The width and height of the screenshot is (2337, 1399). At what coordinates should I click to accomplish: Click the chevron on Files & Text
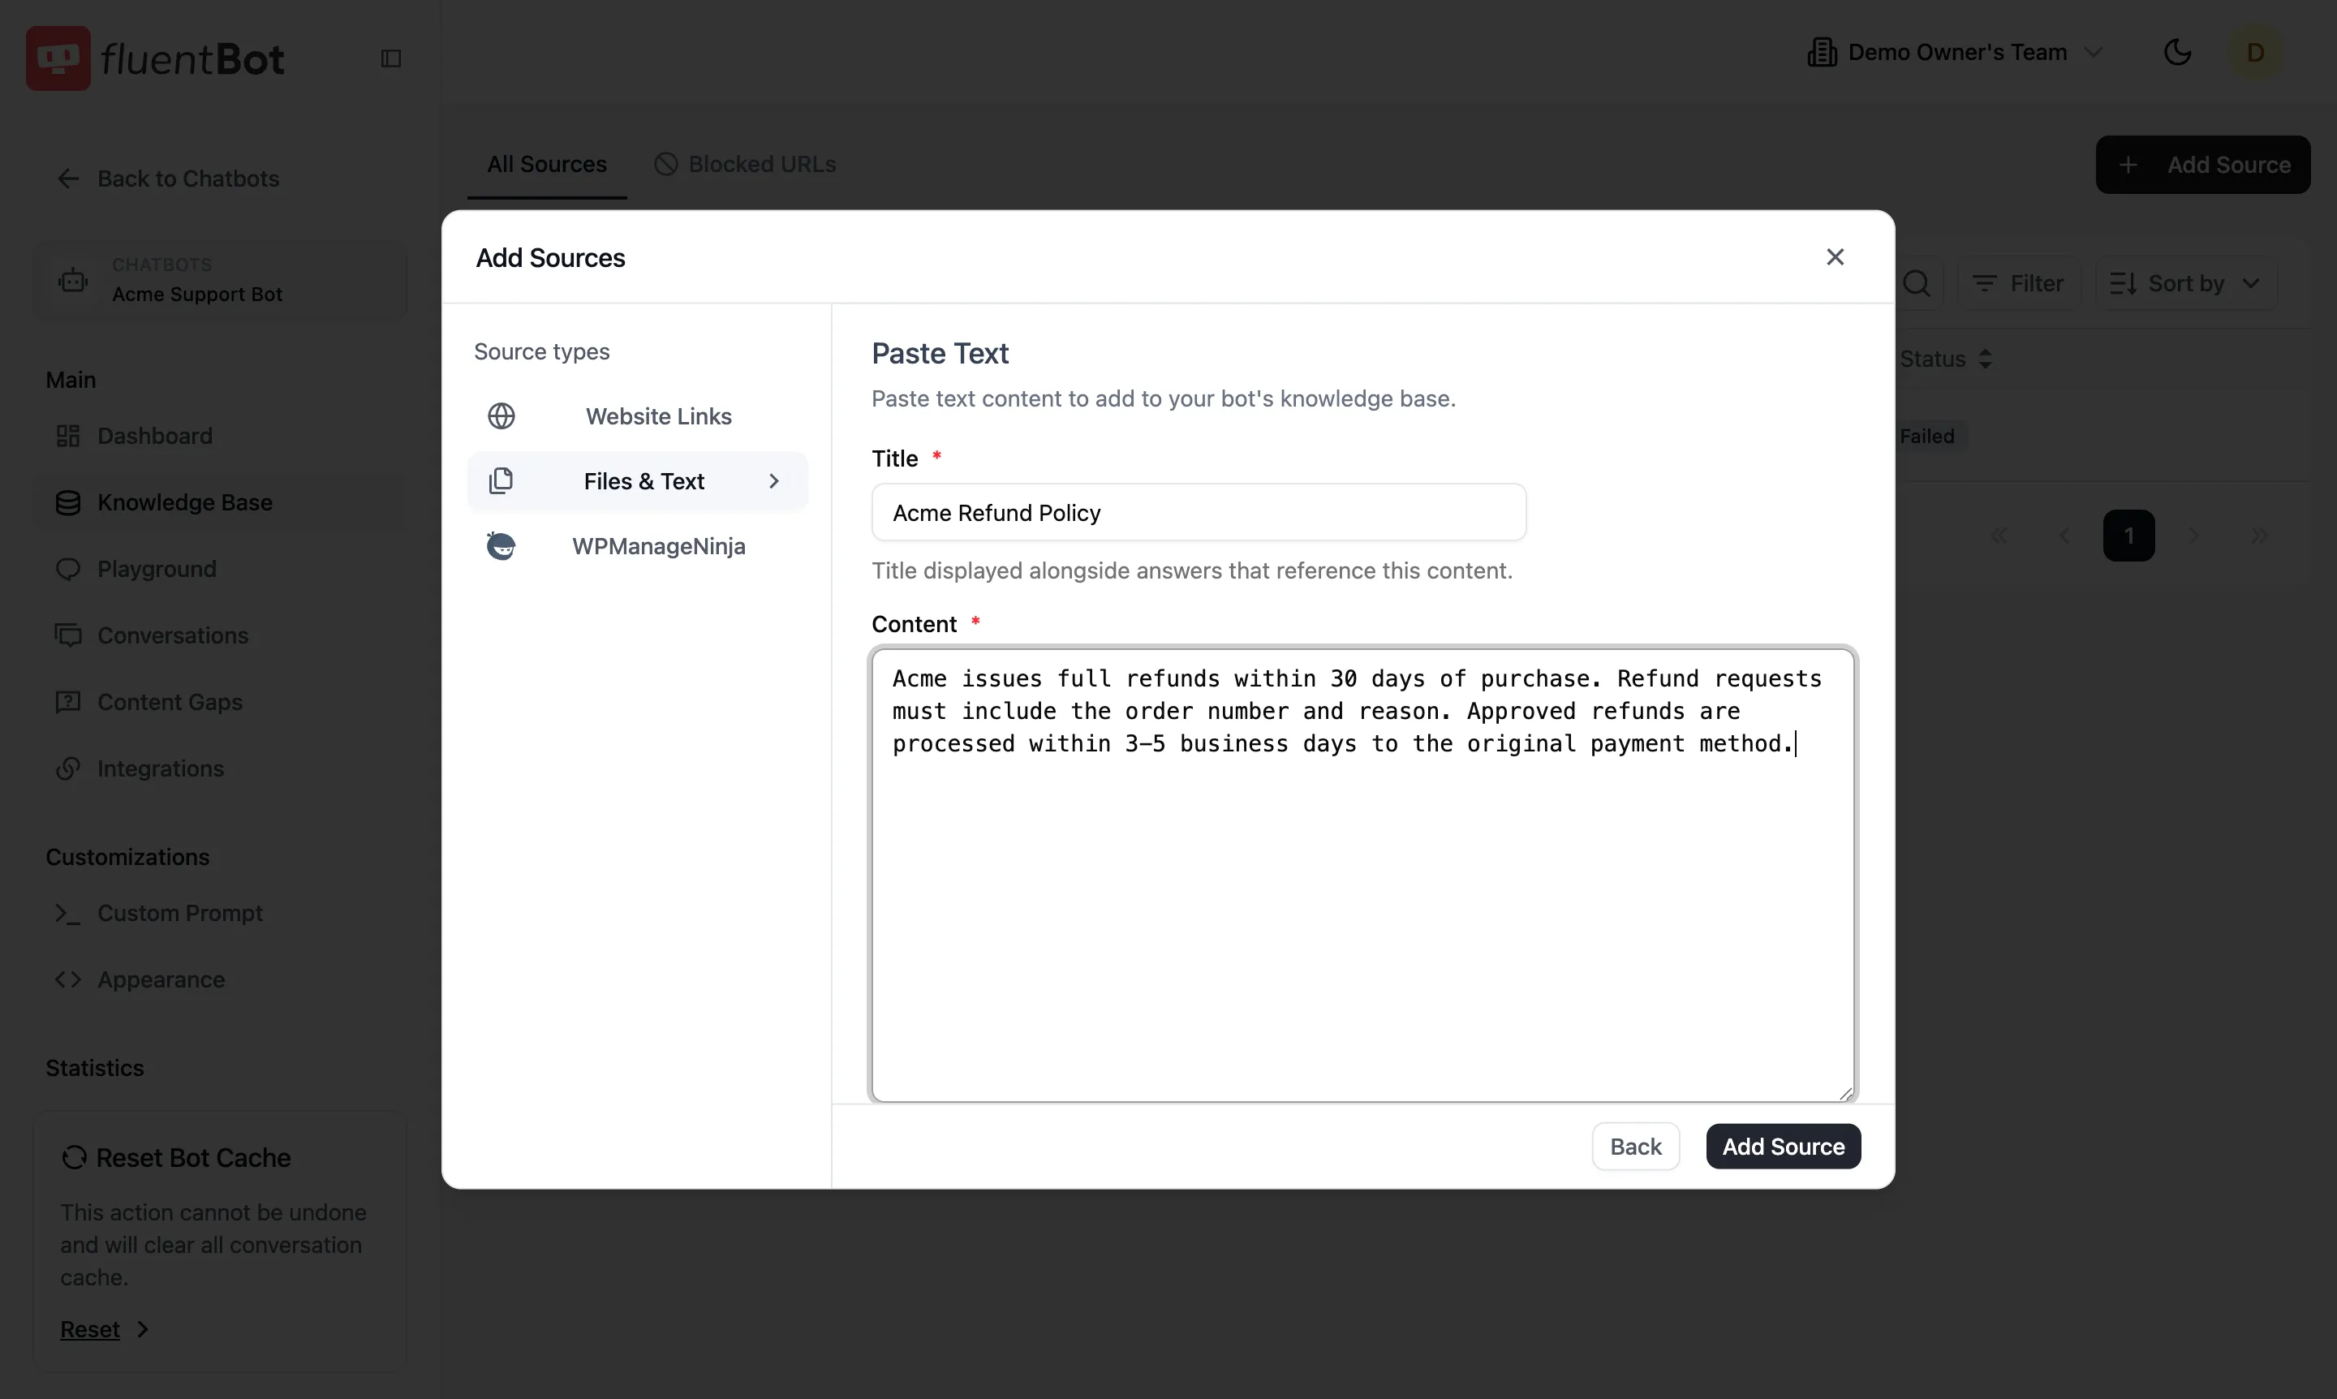[x=774, y=480]
